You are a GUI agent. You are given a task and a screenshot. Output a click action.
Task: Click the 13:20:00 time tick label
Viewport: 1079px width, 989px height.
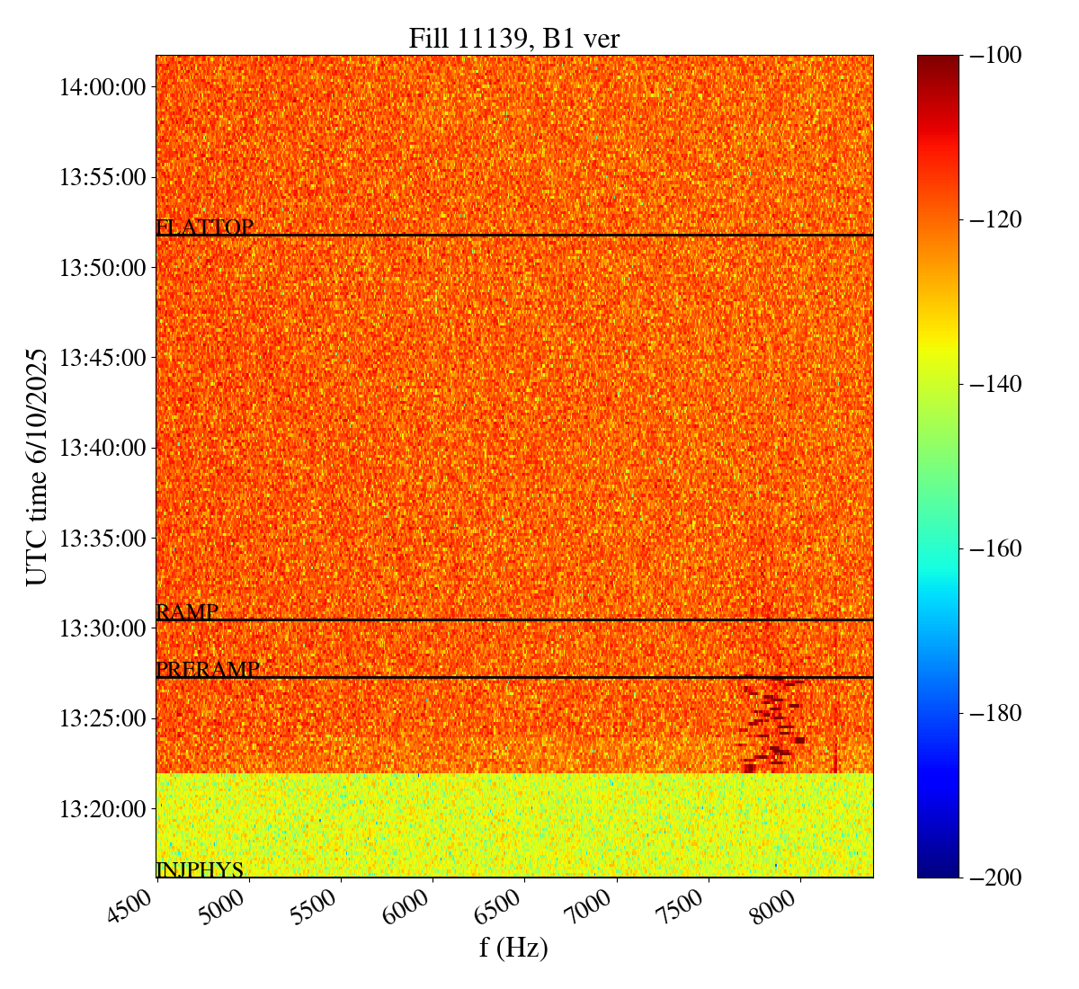pos(102,809)
